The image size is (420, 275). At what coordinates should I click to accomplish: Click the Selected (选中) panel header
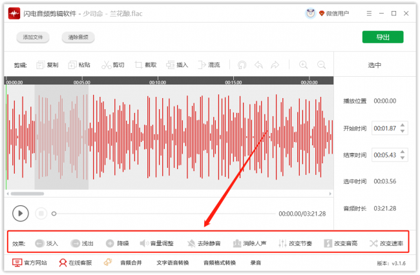374,65
